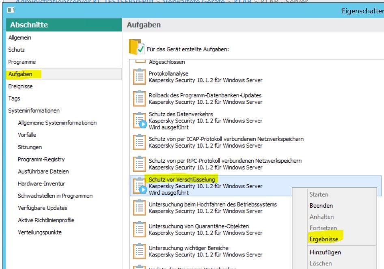Click the Untersuchung wichtiger Bereiche task icon

tap(139, 251)
